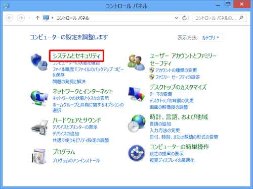The image size is (253, 189).
Task: Click the Back arrow navigation button
Action: click(x=10, y=18)
